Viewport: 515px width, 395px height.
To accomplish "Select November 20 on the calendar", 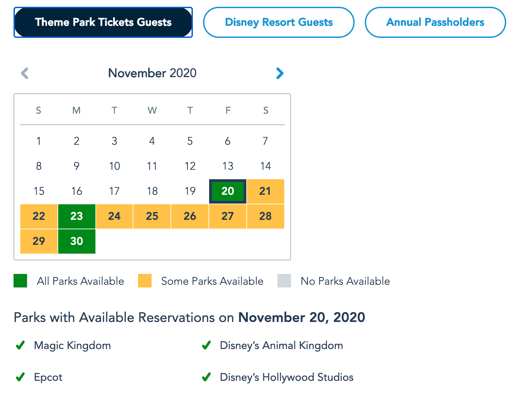I will coord(228,191).
